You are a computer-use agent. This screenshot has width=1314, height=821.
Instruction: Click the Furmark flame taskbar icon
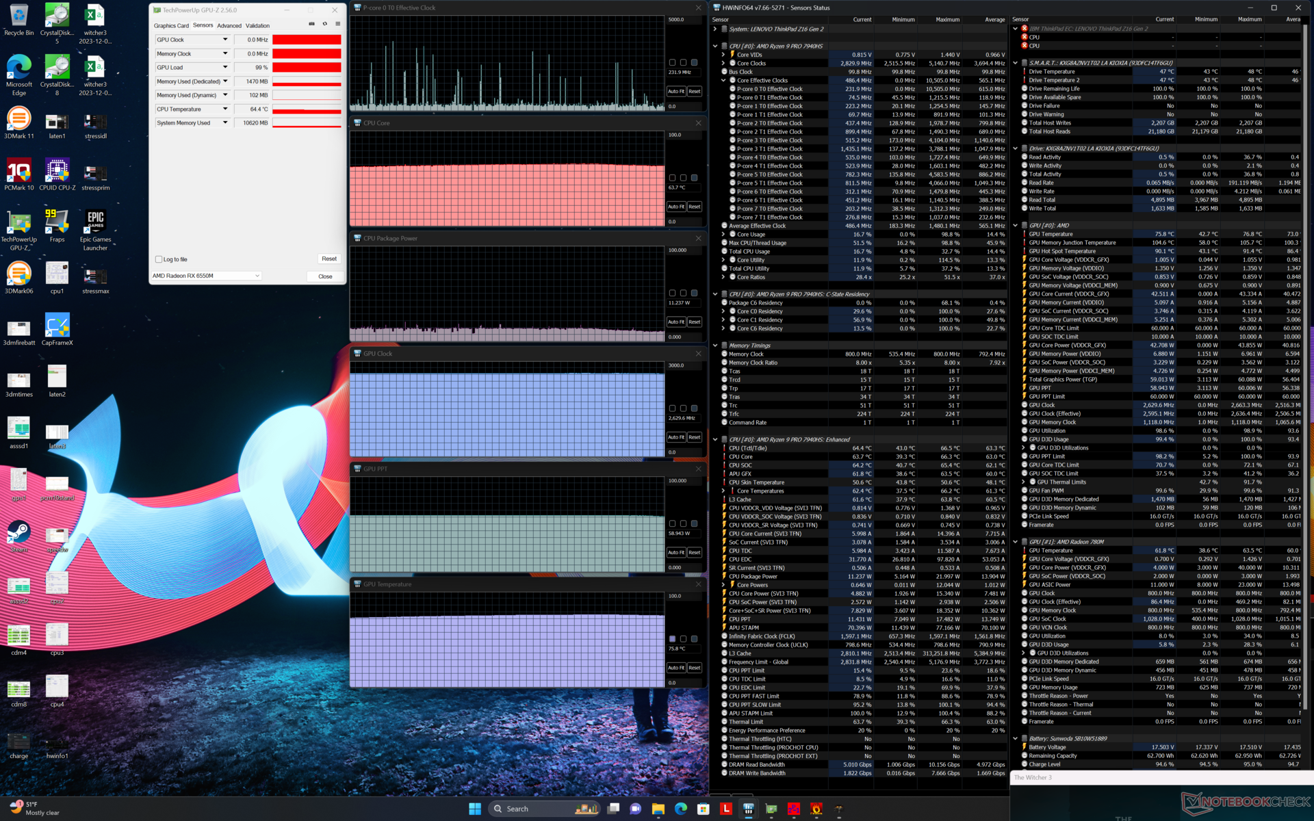coord(816,809)
